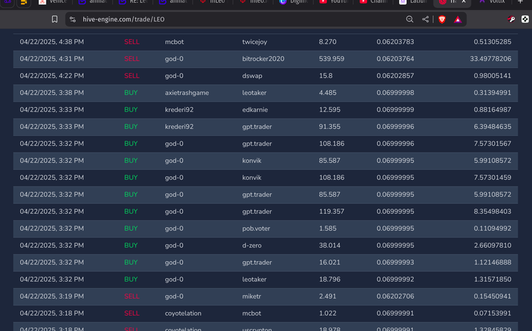Select the total value 1.31571850
532x331 pixels.
493,280
